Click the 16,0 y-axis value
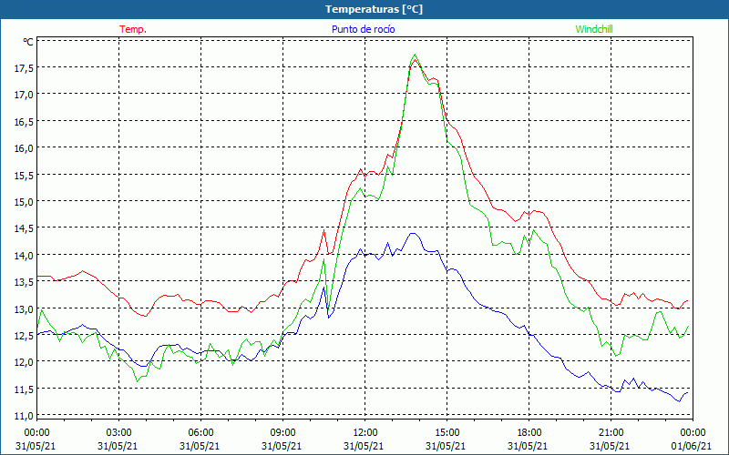 point(25,148)
